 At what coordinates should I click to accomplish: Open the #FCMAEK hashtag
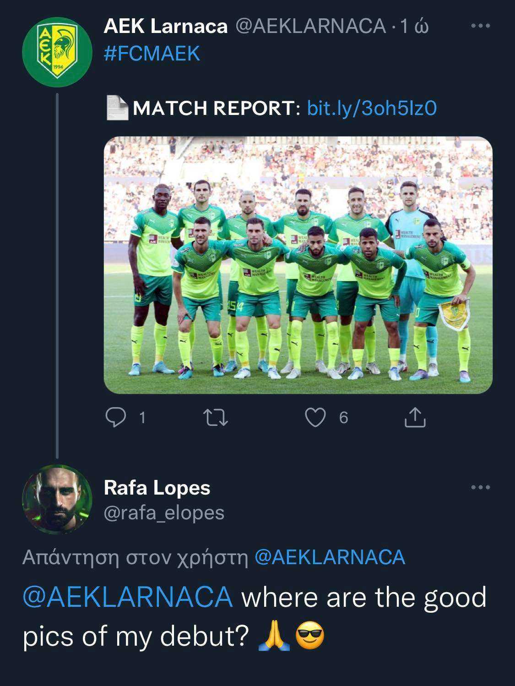(x=152, y=54)
